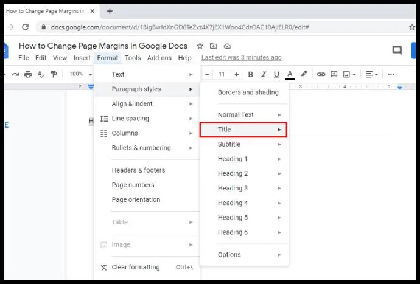This screenshot has height=284, width=420.
Task: Select Clear formatting
Action: click(x=147, y=267)
